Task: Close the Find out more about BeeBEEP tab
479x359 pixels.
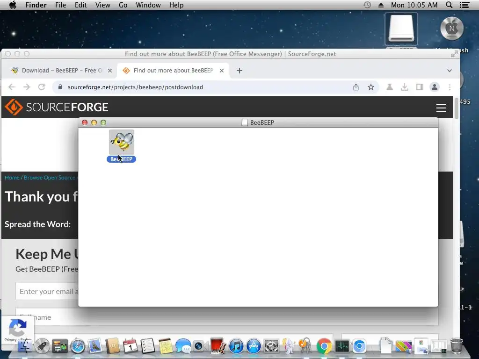Action: click(x=222, y=71)
